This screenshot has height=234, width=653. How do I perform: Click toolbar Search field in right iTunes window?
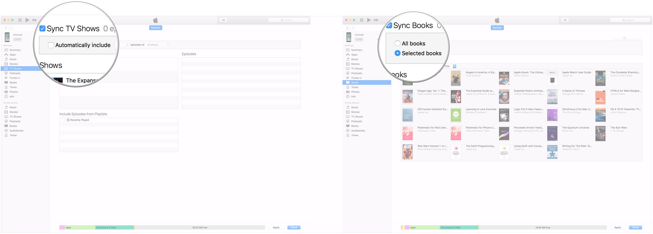pos(630,20)
